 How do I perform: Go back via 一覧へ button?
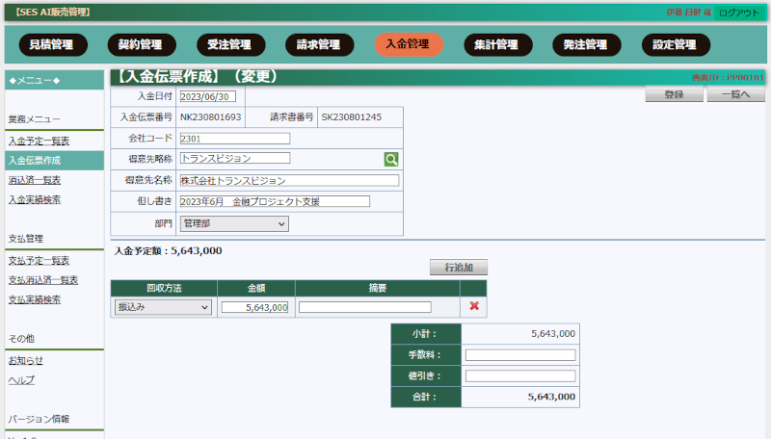(735, 94)
